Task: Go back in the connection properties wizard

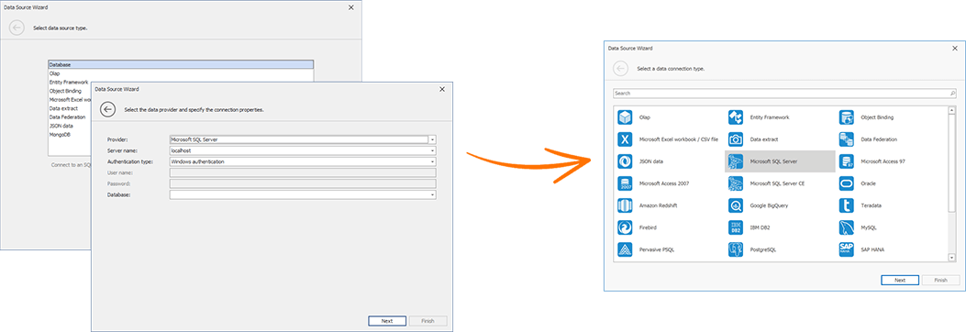Action: [x=108, y=110]
